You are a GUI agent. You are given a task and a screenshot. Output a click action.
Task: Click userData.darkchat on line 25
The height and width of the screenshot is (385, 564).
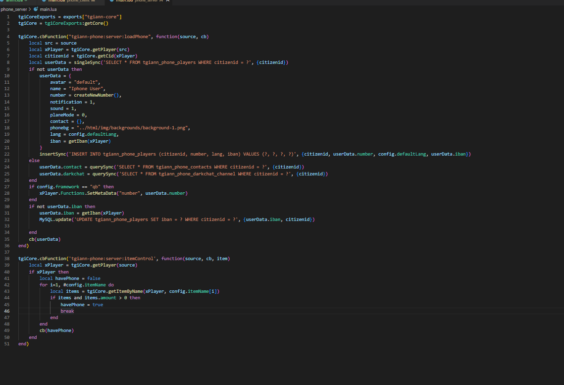pyautogui.click(x=62, y=174)
